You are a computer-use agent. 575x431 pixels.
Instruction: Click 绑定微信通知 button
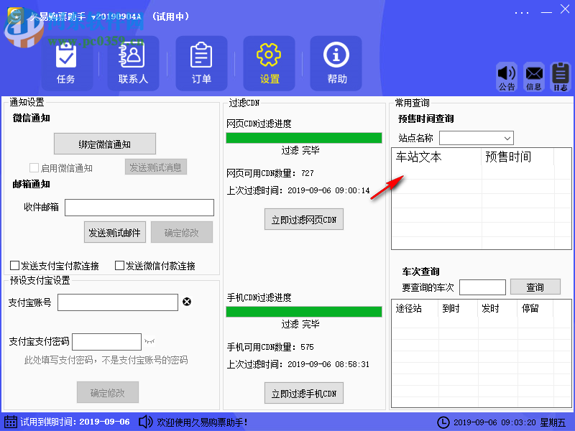pos(105,144)
